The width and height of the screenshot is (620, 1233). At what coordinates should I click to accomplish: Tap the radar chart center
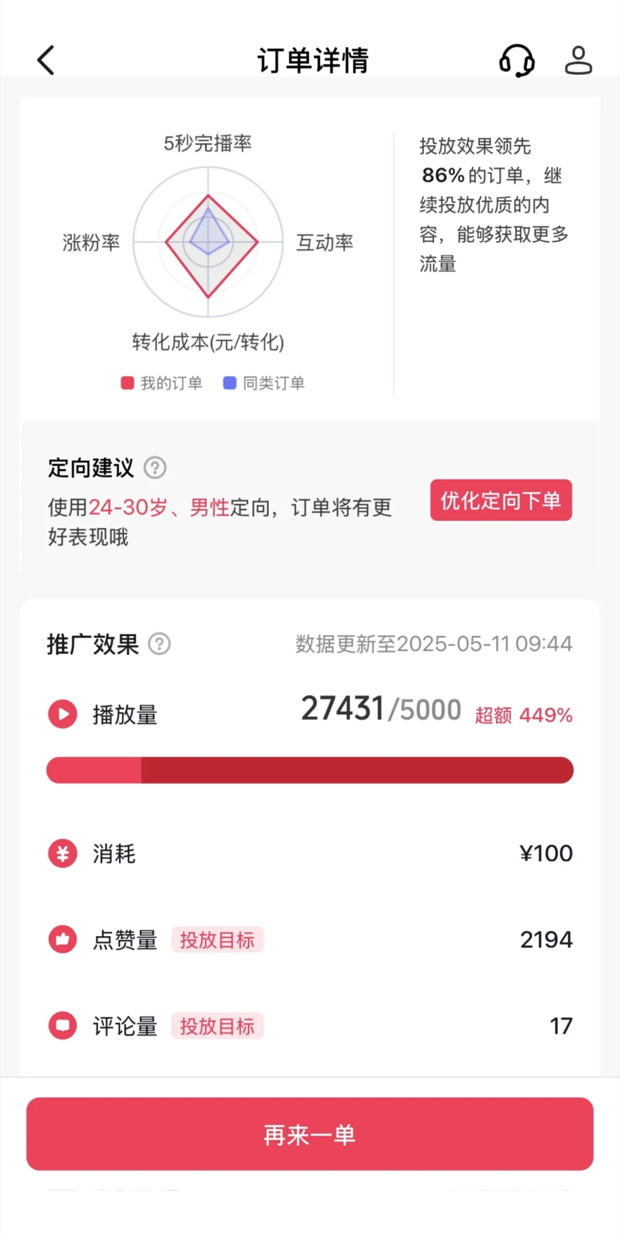click(208, 242)
